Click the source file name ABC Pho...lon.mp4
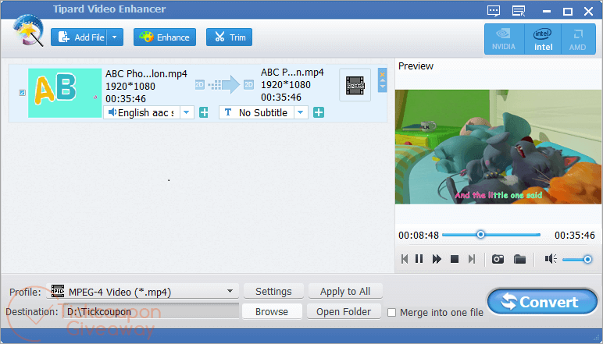 (146, 73)
